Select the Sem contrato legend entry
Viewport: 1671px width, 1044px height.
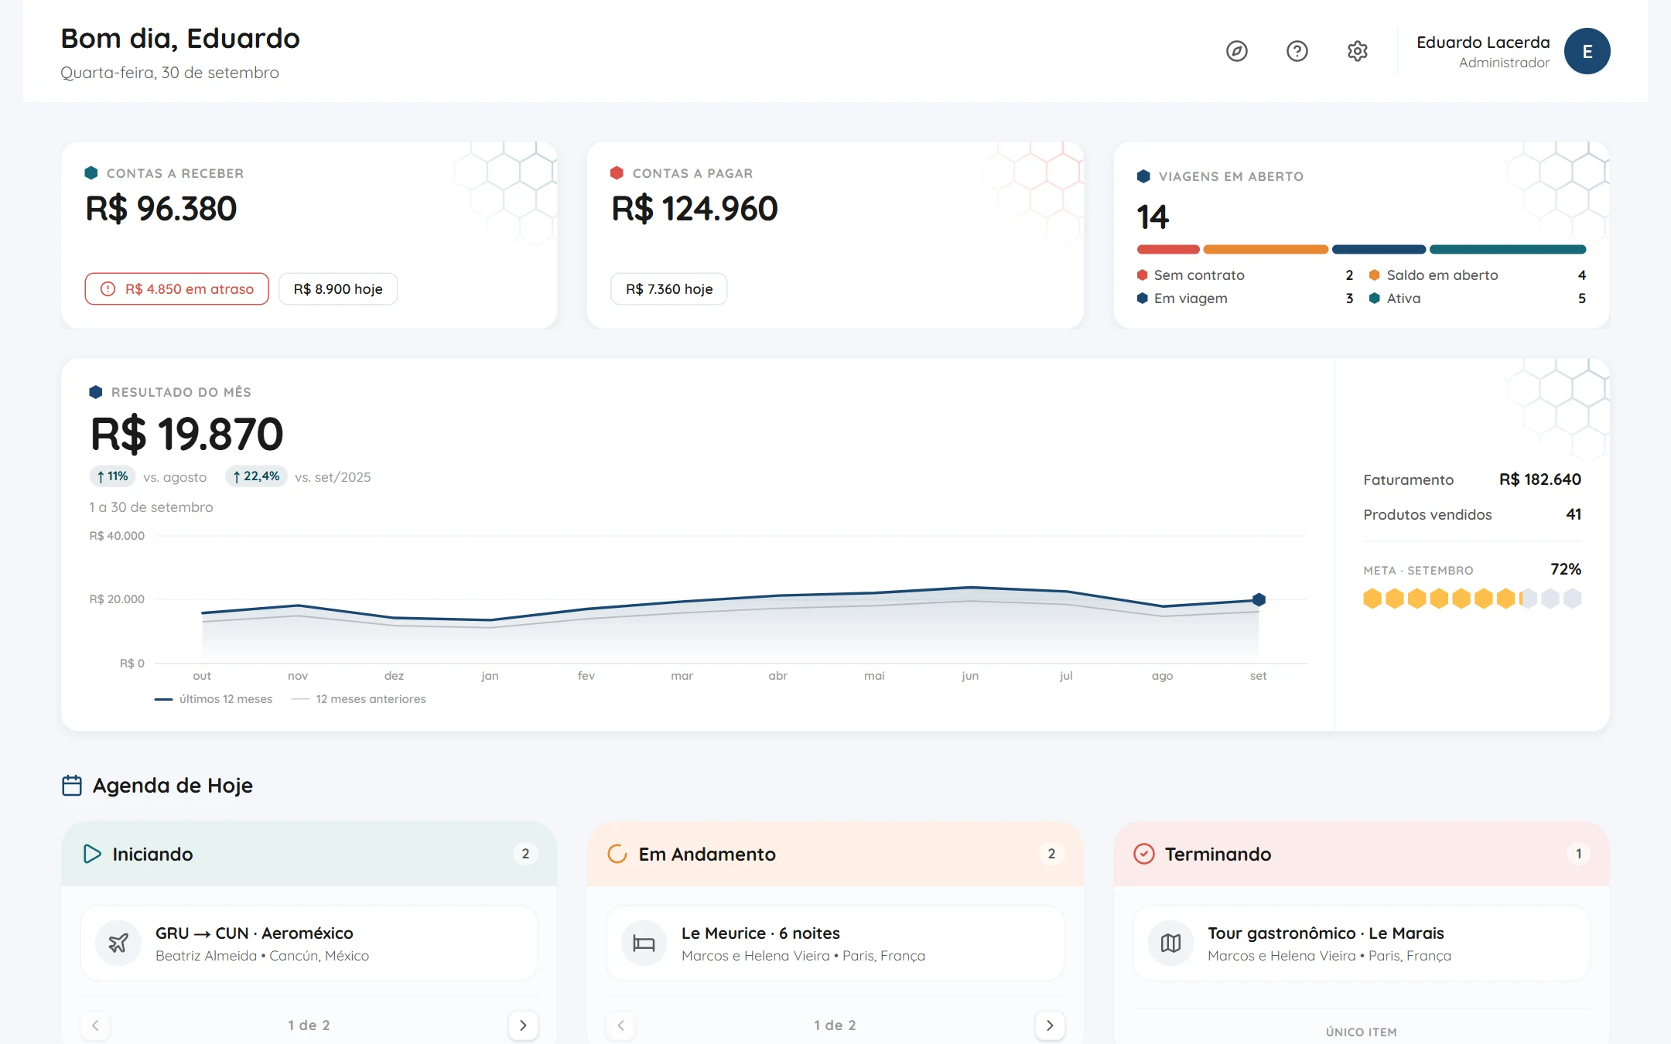tap(1246, 275)
